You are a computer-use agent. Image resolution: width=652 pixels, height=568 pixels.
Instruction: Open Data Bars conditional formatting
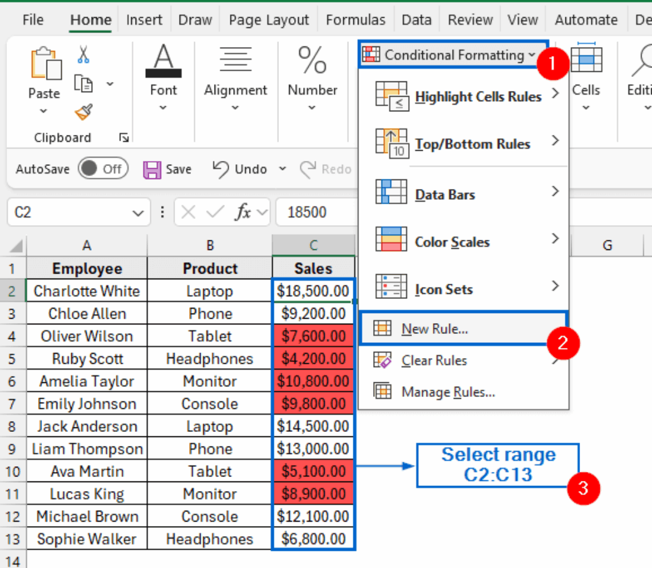point(444,194)
